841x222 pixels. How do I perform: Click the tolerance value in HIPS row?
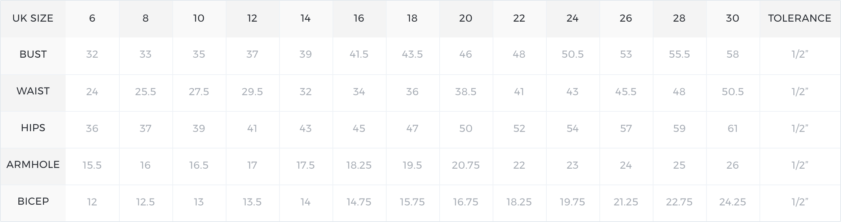800,129
